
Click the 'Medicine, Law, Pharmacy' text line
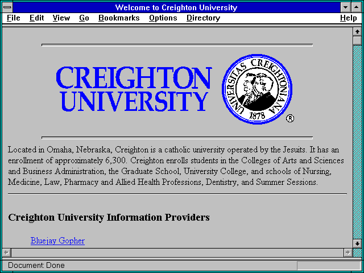point(163,182)
